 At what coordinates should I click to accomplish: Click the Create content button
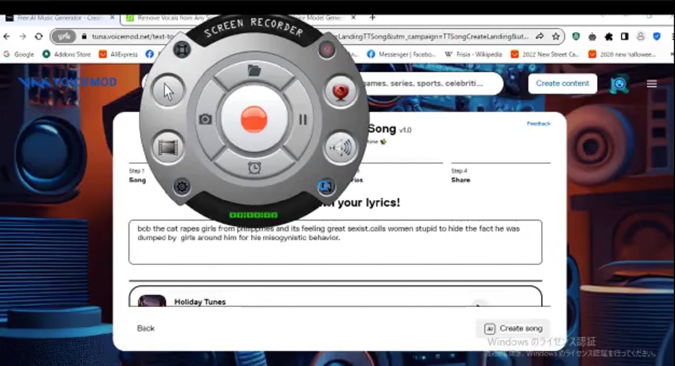pyautogui.click(x=562, y=83)
